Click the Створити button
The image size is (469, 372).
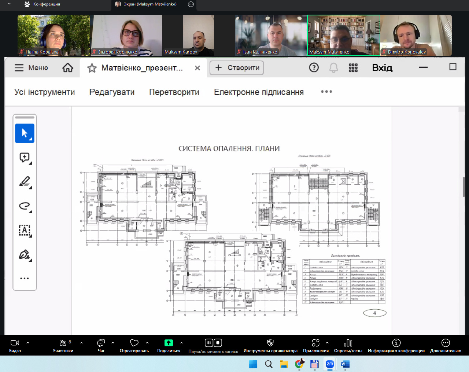(x=237, y=68)
